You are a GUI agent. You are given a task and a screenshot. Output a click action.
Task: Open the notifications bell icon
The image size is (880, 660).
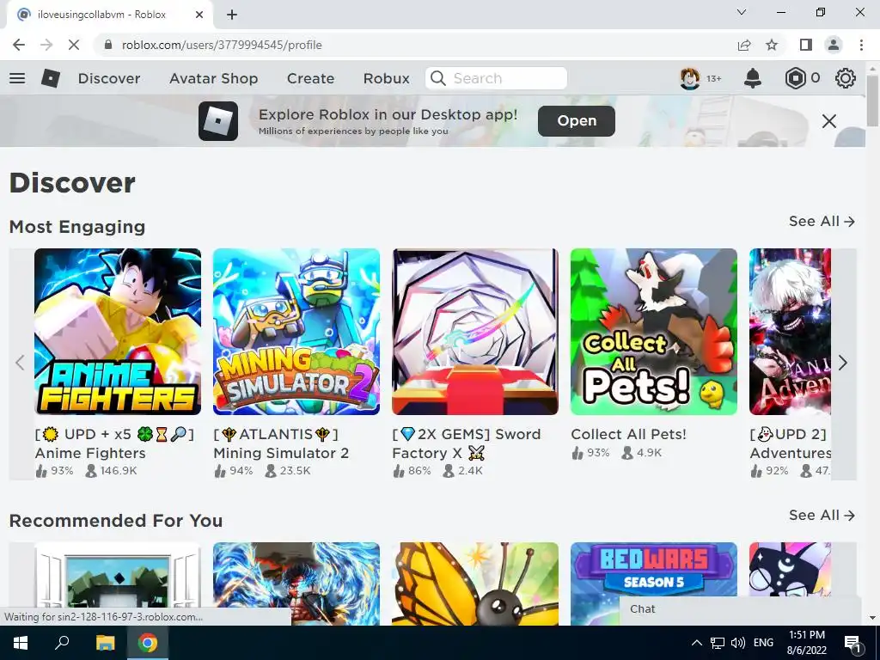[x=753, y=78]
